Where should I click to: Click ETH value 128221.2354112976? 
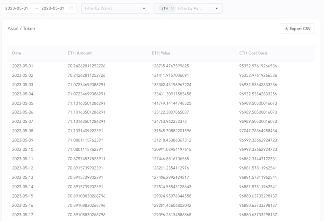pos(170,168)
